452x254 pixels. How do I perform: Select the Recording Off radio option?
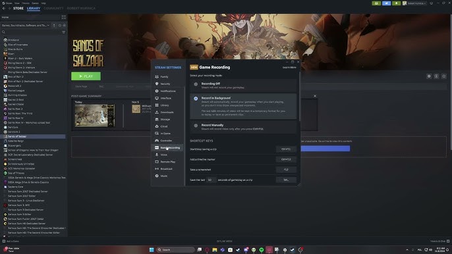tap(196, 84)
